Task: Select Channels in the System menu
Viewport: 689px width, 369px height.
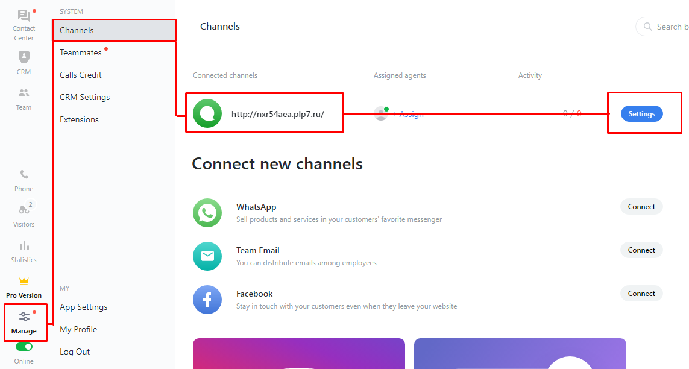Action: coord(77,30)
